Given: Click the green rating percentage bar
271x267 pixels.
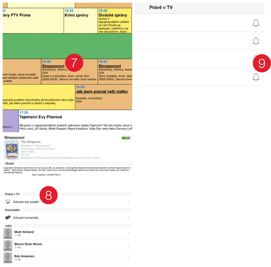Looking at the screenshot, I should [x=126, y=138].
